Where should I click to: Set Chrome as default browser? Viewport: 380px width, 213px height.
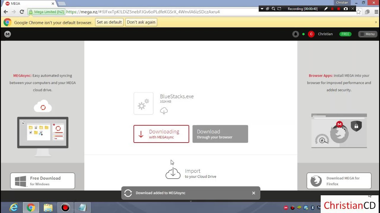109,22
